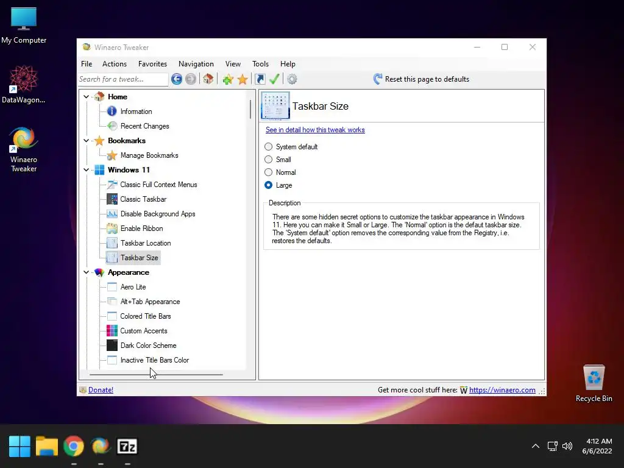The width and height of the screenshot is (624, 468).
Task: Focus the 'Search for a tweak' field
Action: point(123,79)
